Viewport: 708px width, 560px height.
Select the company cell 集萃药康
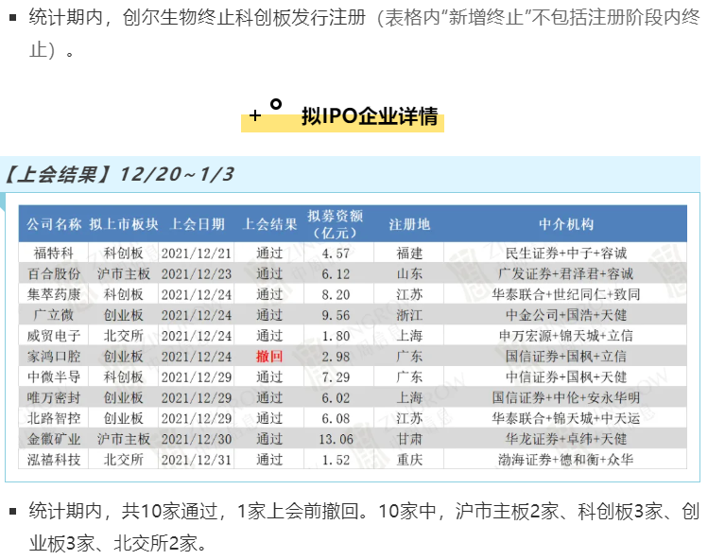[x=54, y=295]
